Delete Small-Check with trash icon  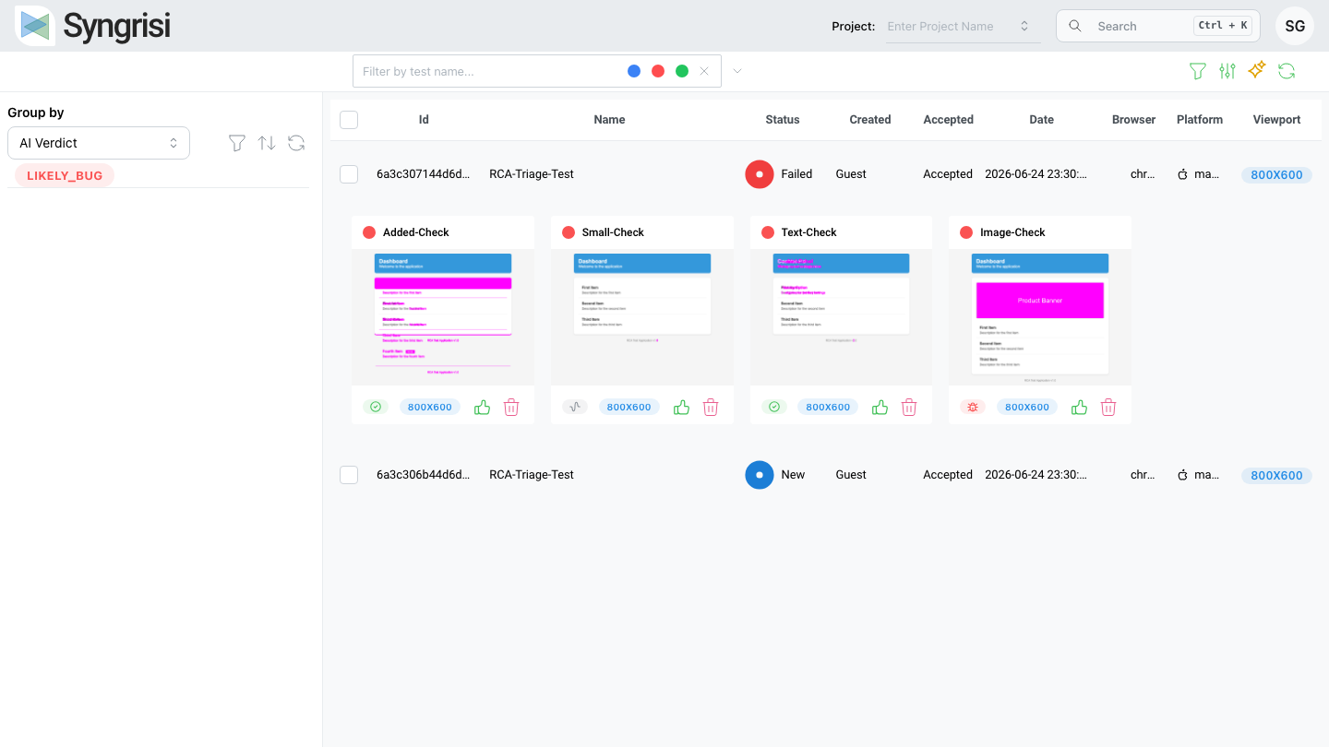point(711,407)
